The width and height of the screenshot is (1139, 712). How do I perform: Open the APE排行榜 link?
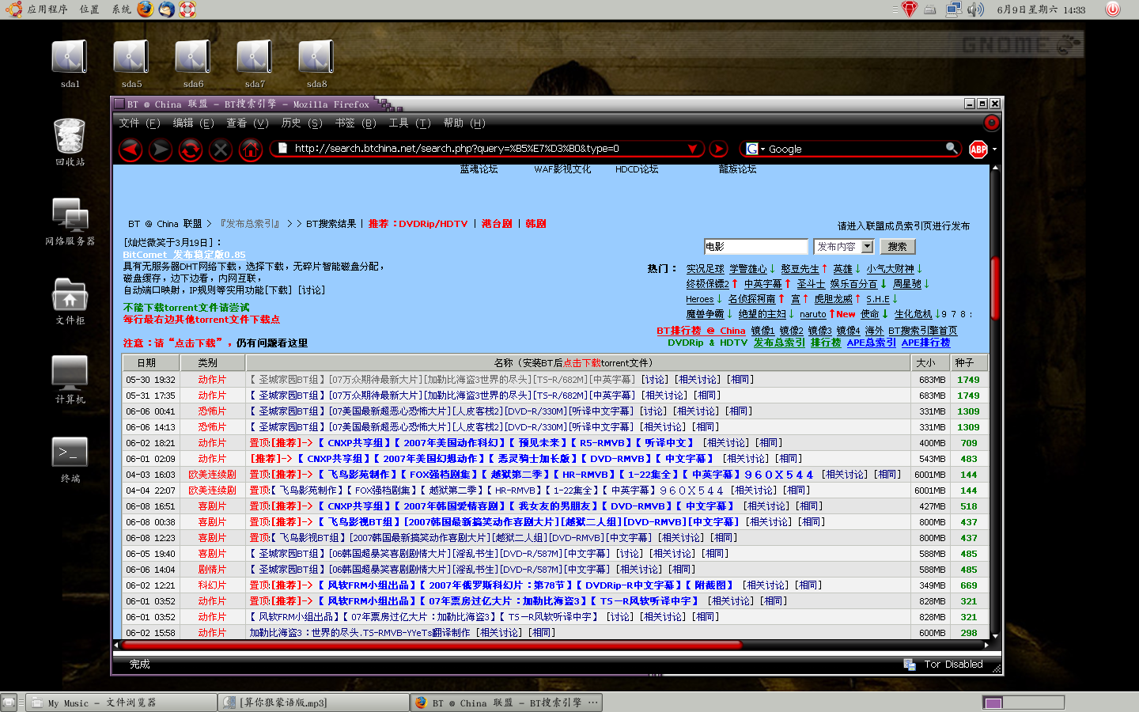click(925, 343)
